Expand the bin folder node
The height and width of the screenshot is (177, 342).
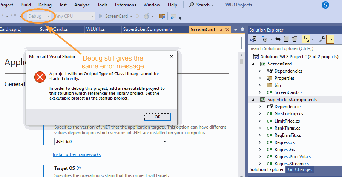(x=259, y=85)
